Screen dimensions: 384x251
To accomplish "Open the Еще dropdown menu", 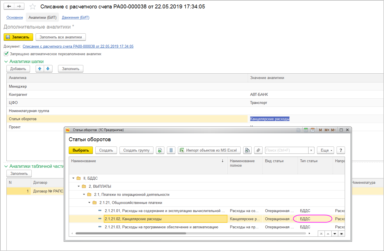I will click(325, 150).
